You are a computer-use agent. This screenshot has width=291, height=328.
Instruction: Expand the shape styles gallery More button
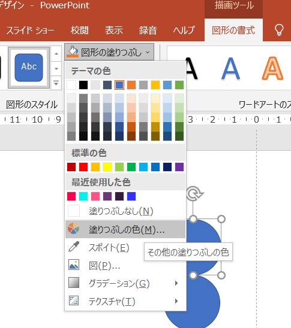click(x=56, y=83)
